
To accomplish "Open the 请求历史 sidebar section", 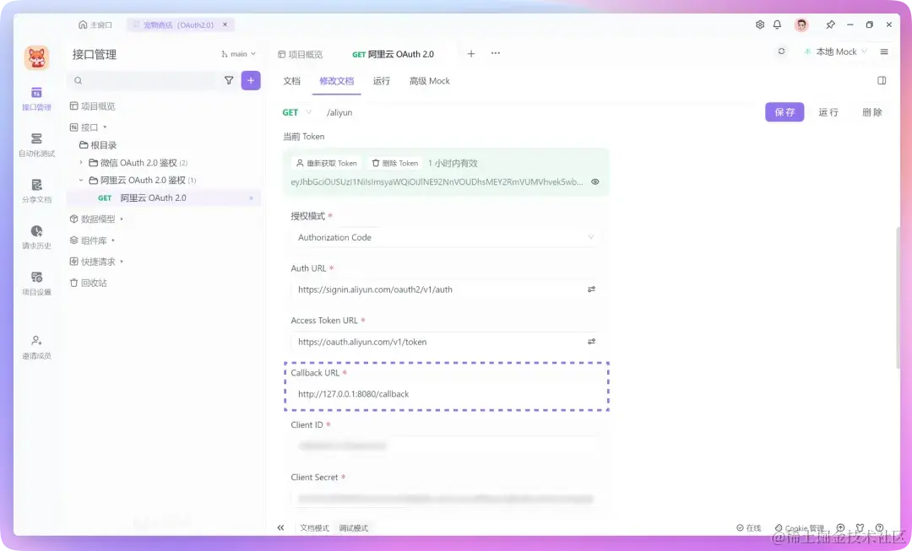I will (x=36, y=237).
